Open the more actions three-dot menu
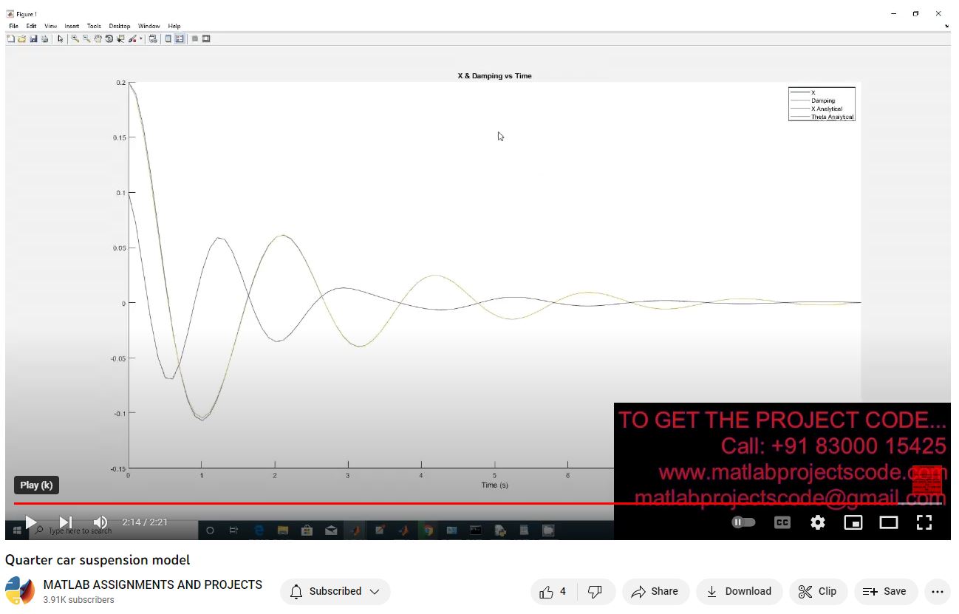959x614 pixels. 938,591
